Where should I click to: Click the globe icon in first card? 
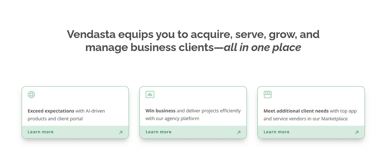31,94
